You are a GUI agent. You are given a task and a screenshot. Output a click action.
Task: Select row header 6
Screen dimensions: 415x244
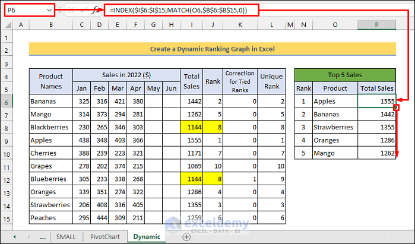pos(7,102)
